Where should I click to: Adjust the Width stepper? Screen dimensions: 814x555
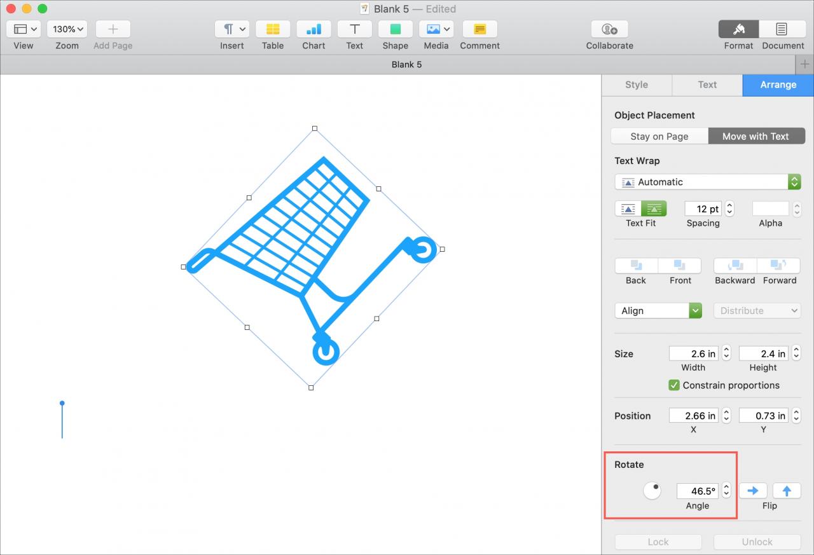point(726,353)
